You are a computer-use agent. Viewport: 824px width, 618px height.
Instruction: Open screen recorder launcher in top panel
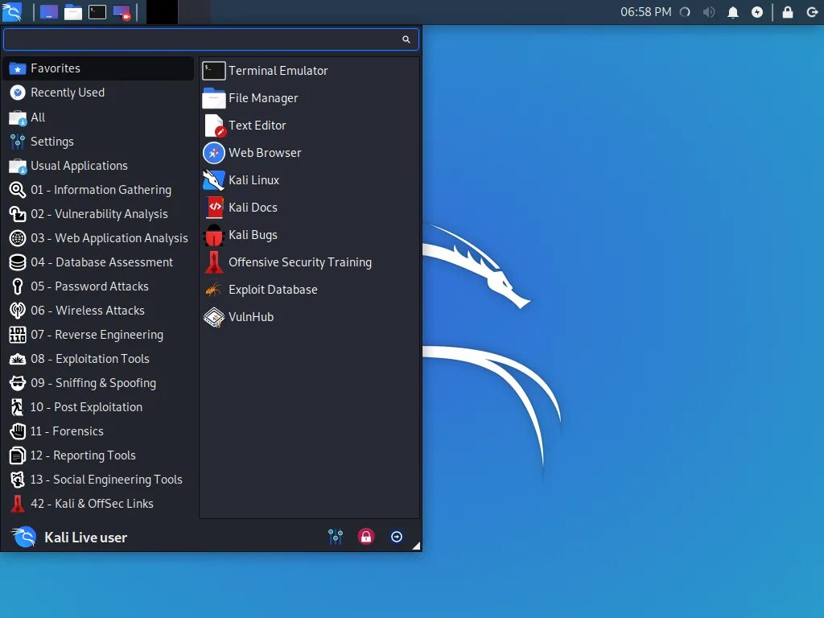[122, 12]
